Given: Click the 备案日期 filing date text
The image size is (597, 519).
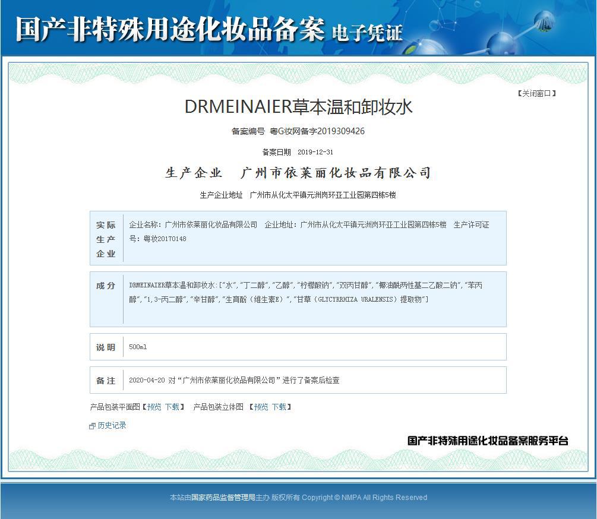Looking at the screenshot, I should pyautogui.click(x=298, y=152).
